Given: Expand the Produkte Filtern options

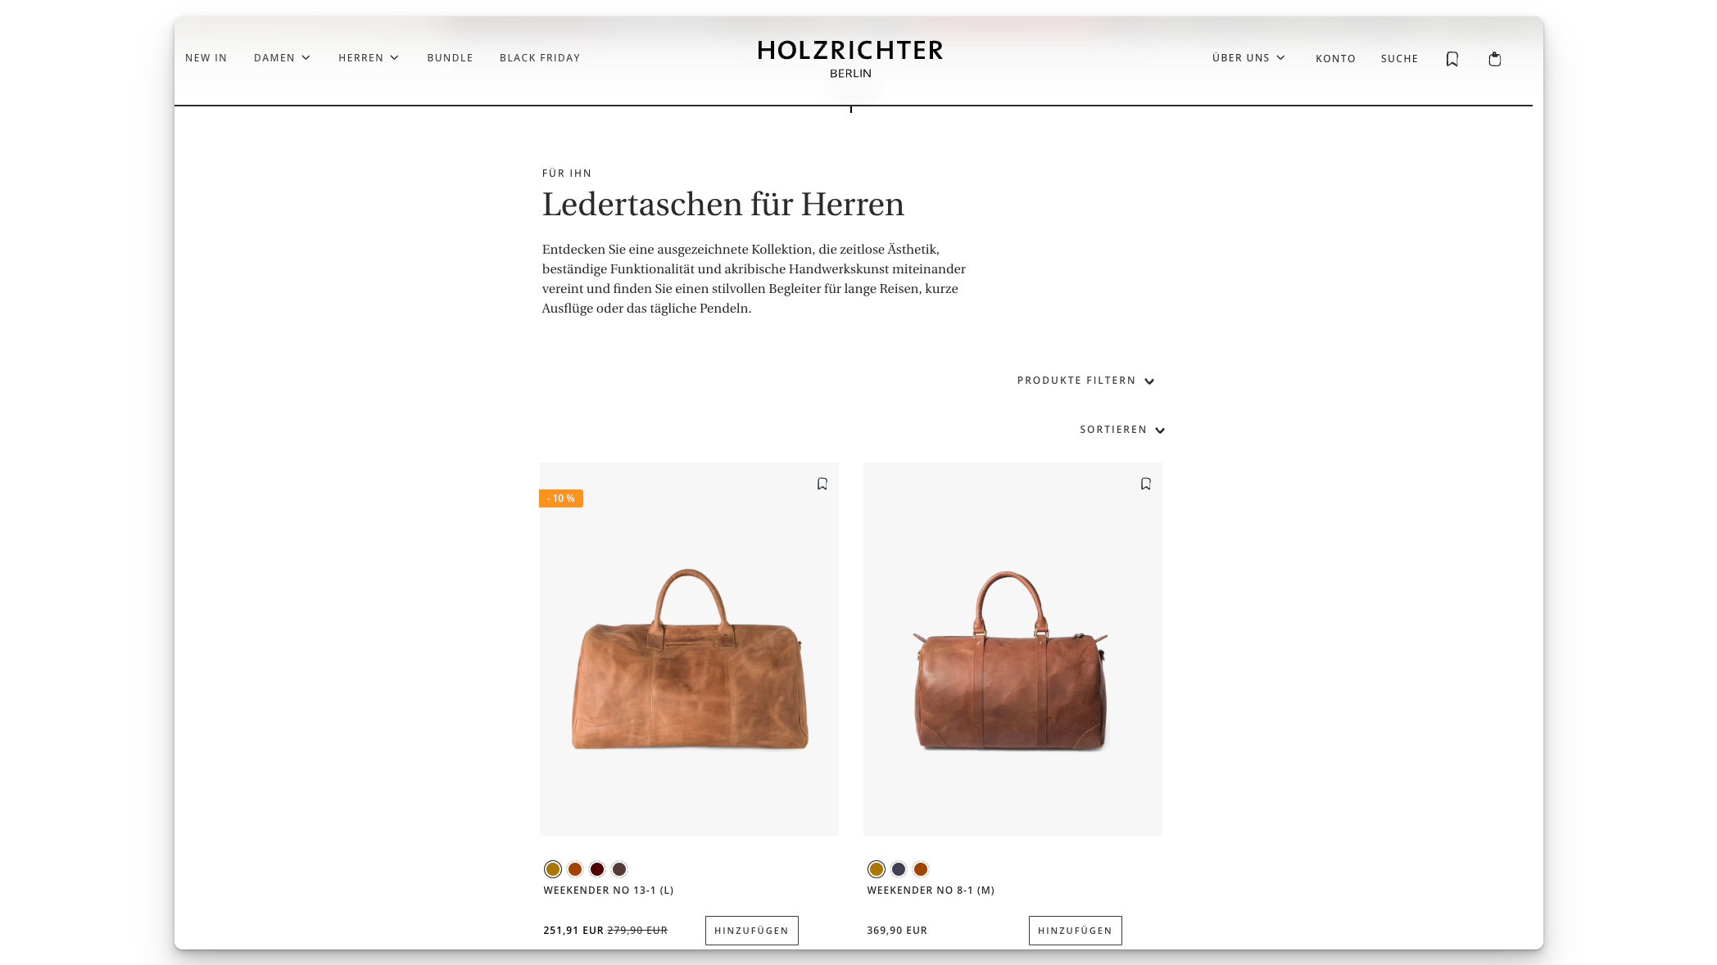Looking at the screenshot, I should pyautogui.click(x=1085, y=381).
